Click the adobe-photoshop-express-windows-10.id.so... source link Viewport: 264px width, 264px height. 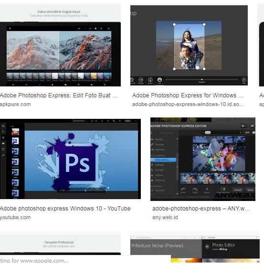[188, 104]
